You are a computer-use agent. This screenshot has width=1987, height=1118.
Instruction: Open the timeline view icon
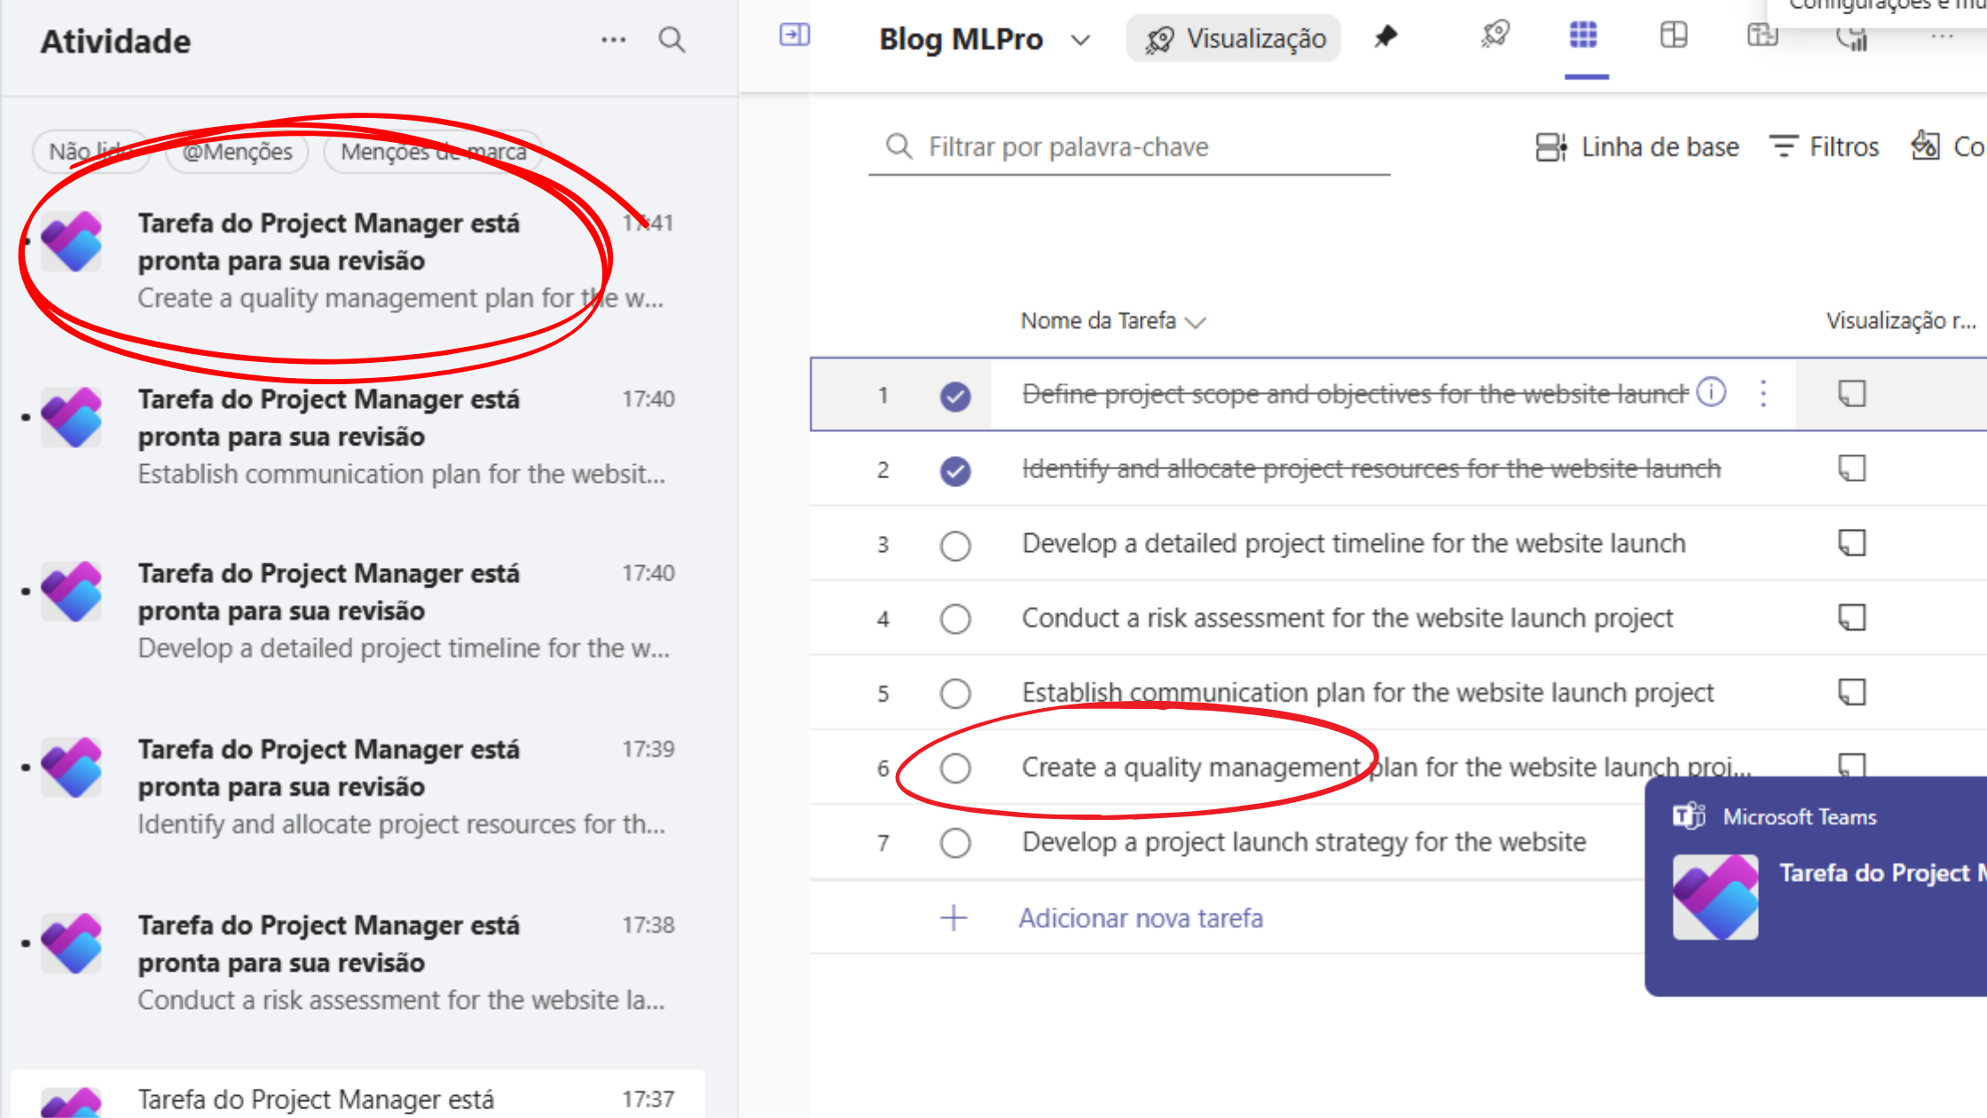point(1763,35)
